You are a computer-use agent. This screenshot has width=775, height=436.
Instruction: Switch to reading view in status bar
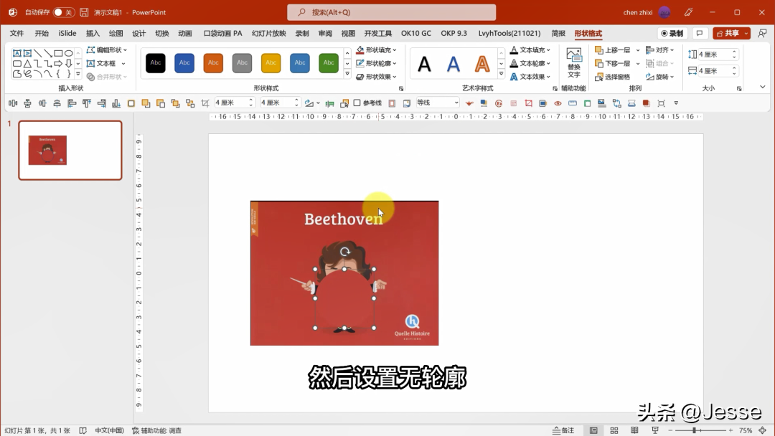tap(634, 430)
